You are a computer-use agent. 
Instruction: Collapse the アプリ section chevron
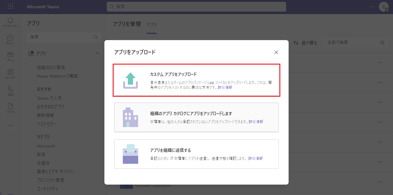click(x=97, y=54)
